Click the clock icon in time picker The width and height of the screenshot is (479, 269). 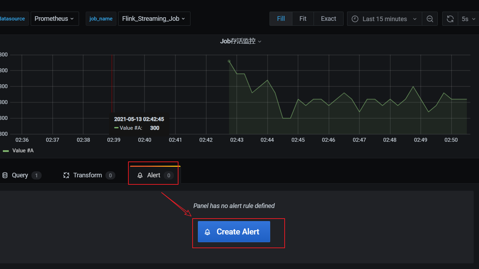click(355, 19)
